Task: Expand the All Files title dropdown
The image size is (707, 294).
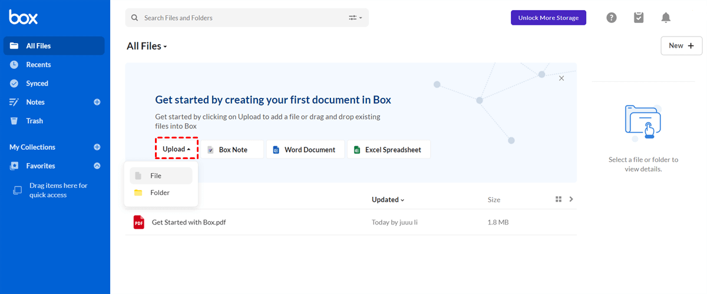Action: tap(147, 46)
